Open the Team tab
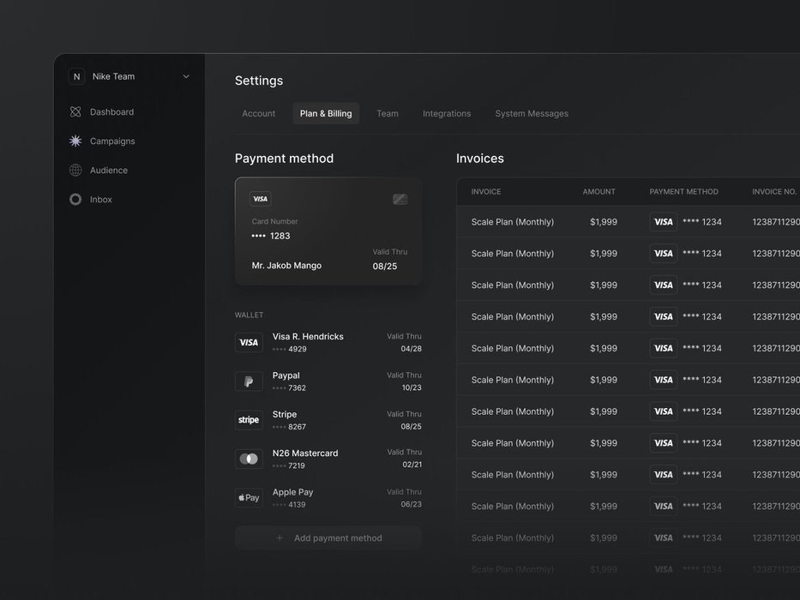The width and height of the screenshot is (800, 600). 388,114
